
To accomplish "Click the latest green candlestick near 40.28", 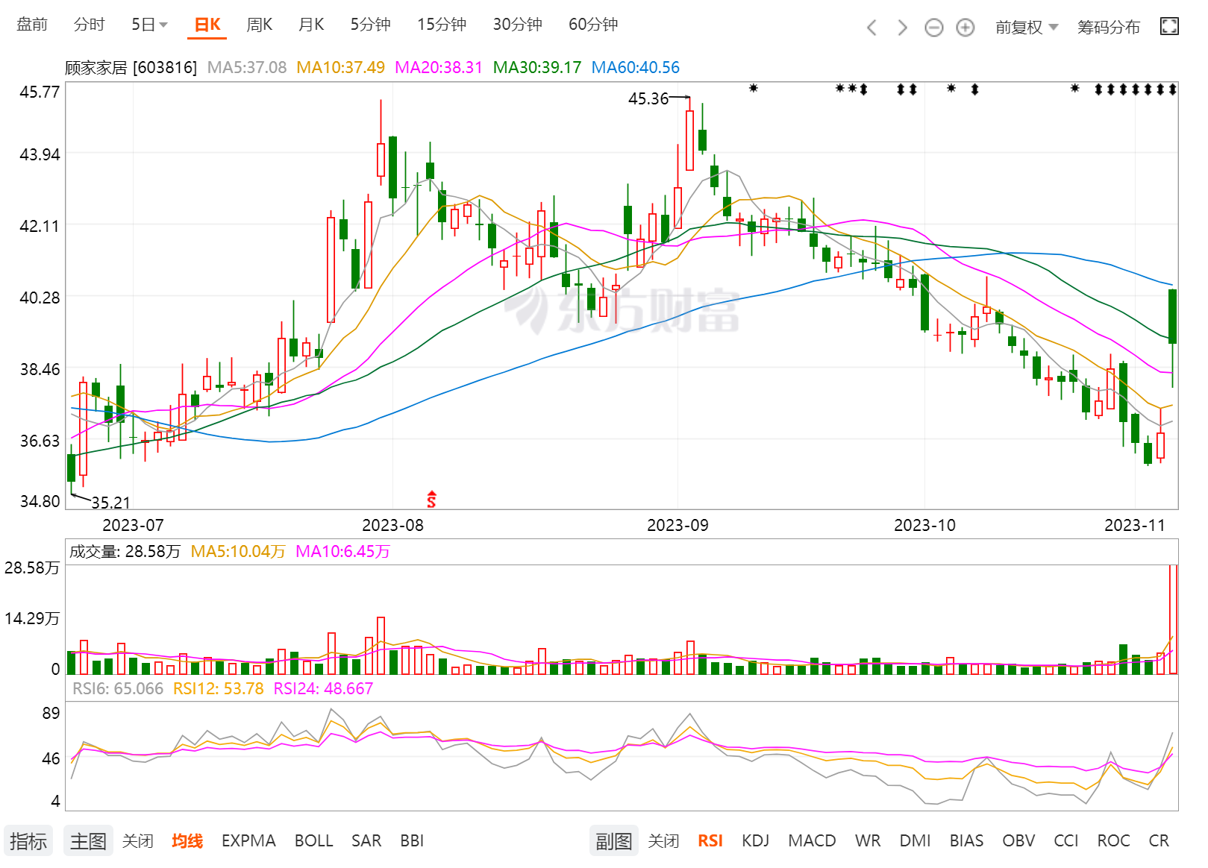I will (1173, 316).
